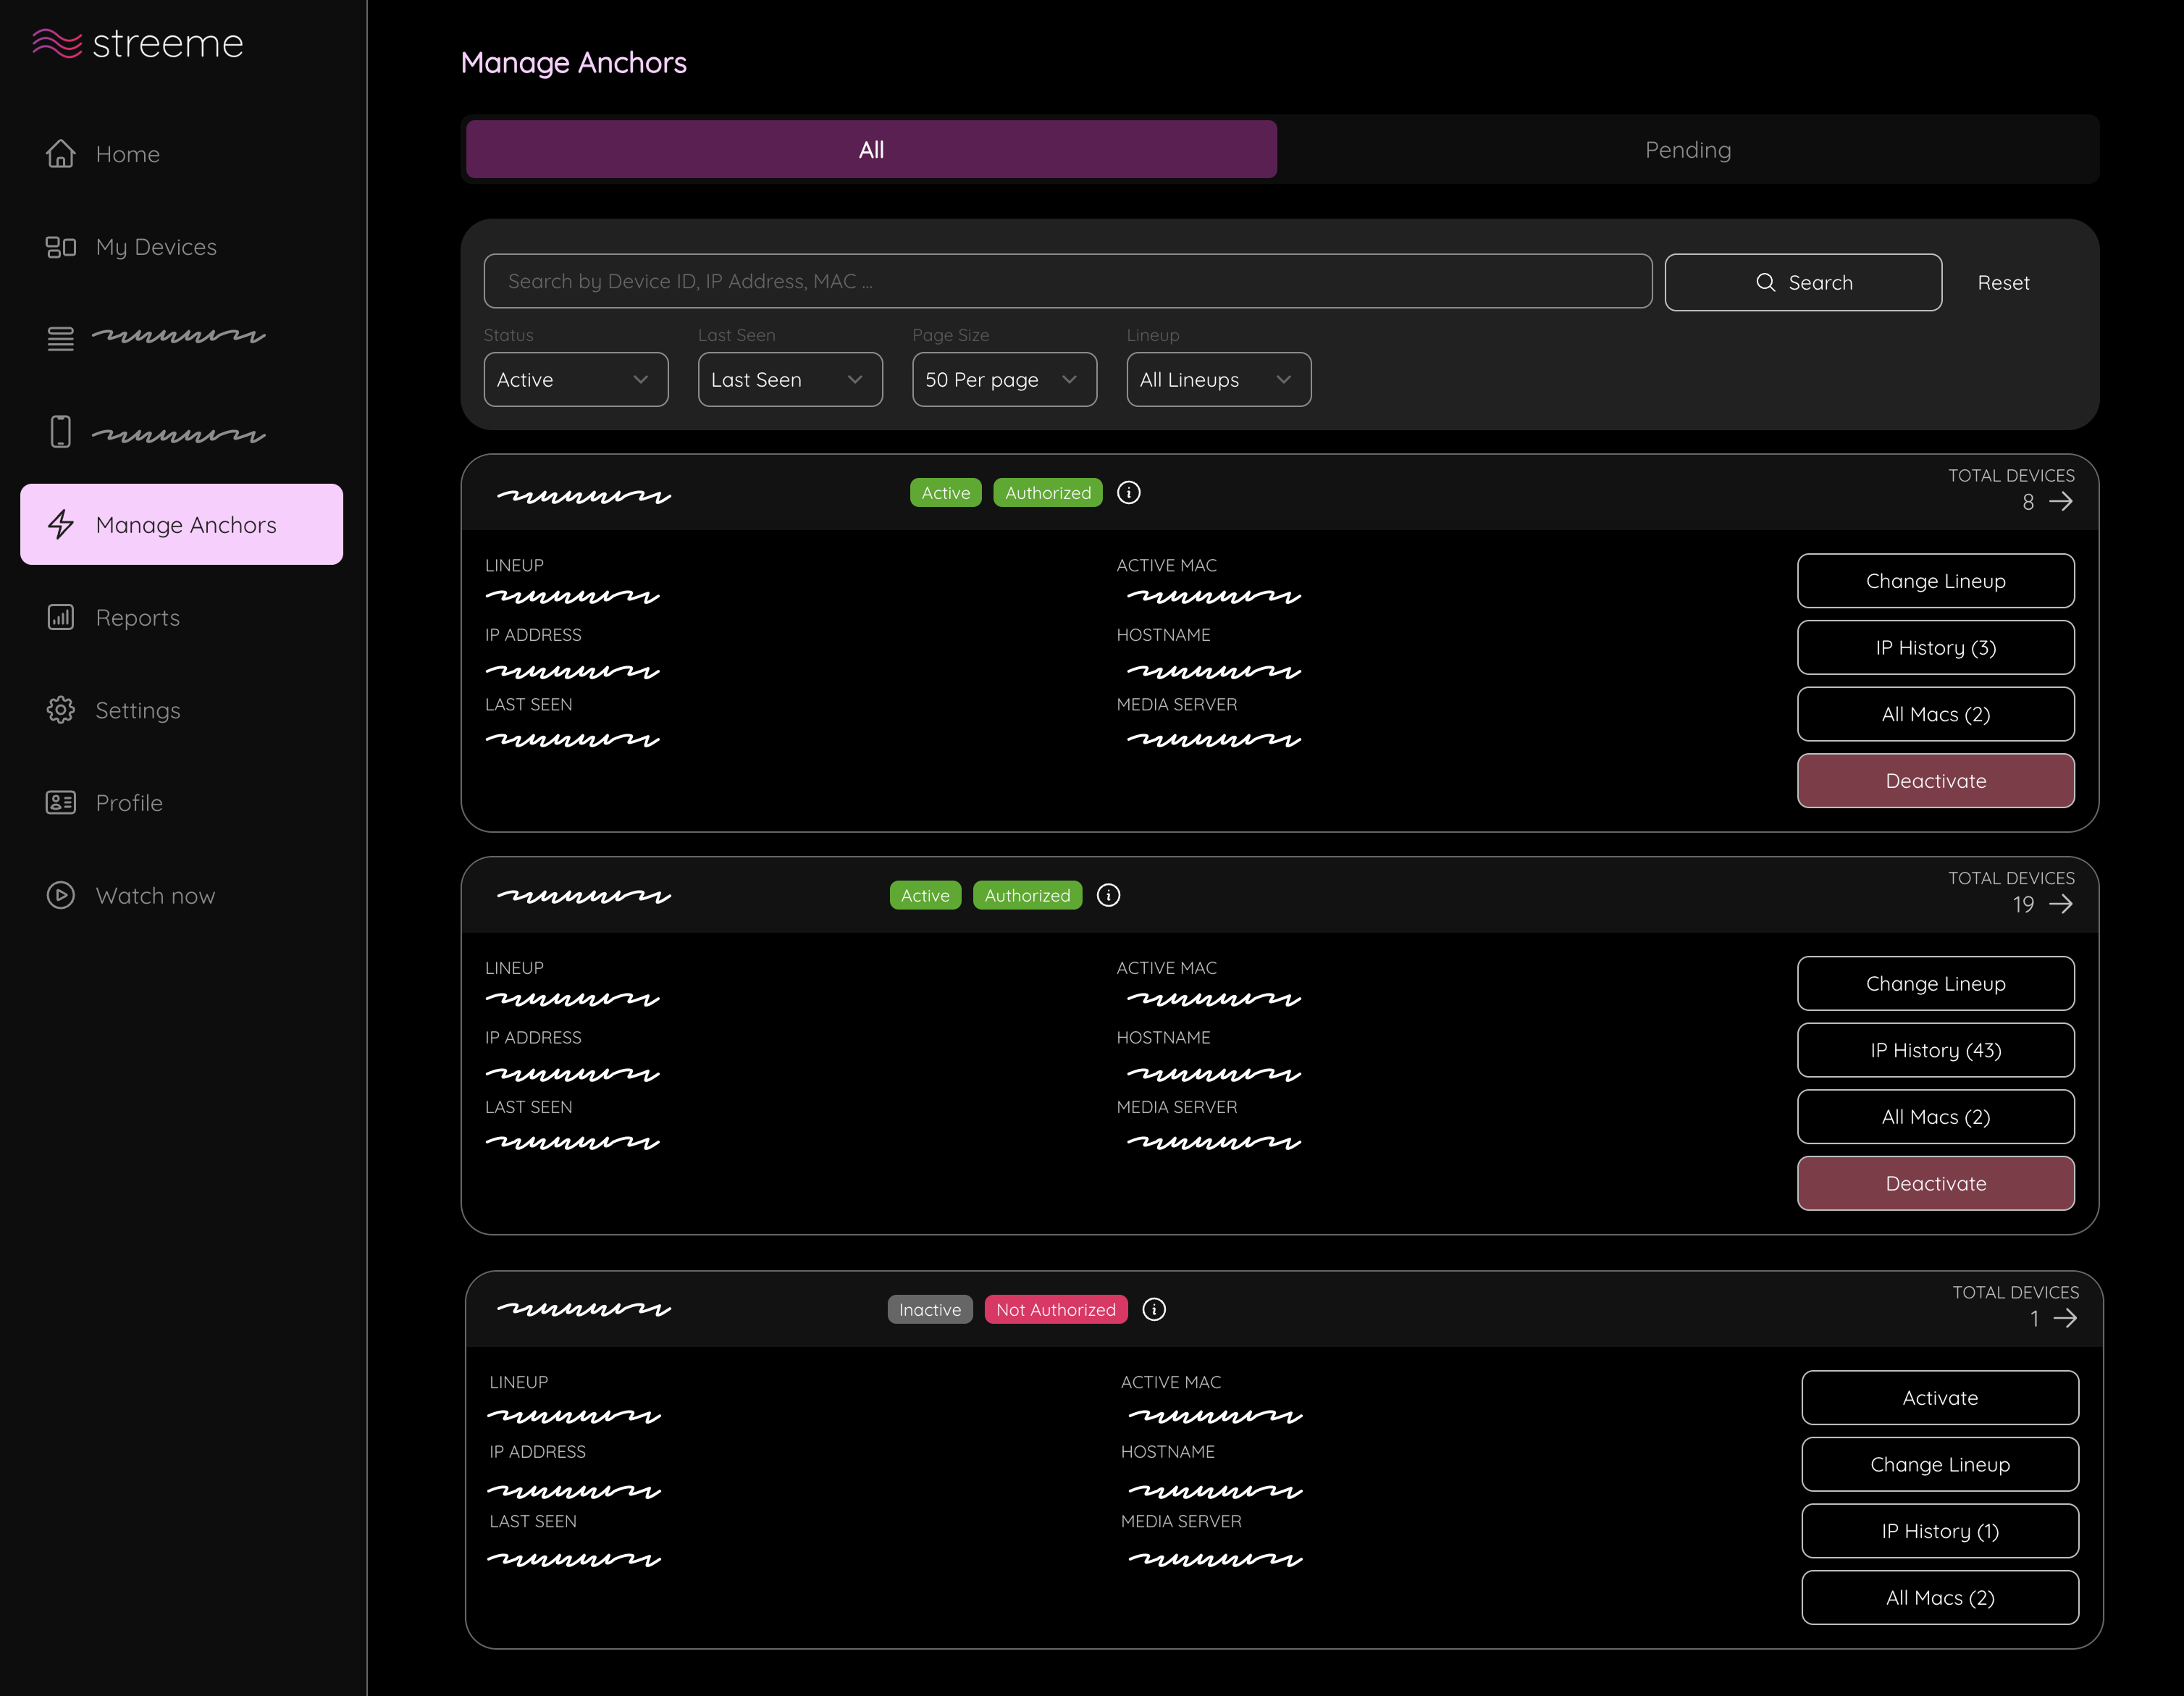Open total devices arrow next to 8
2184x1696 pixels.
pyautogui.click(x=2061, y=502)
